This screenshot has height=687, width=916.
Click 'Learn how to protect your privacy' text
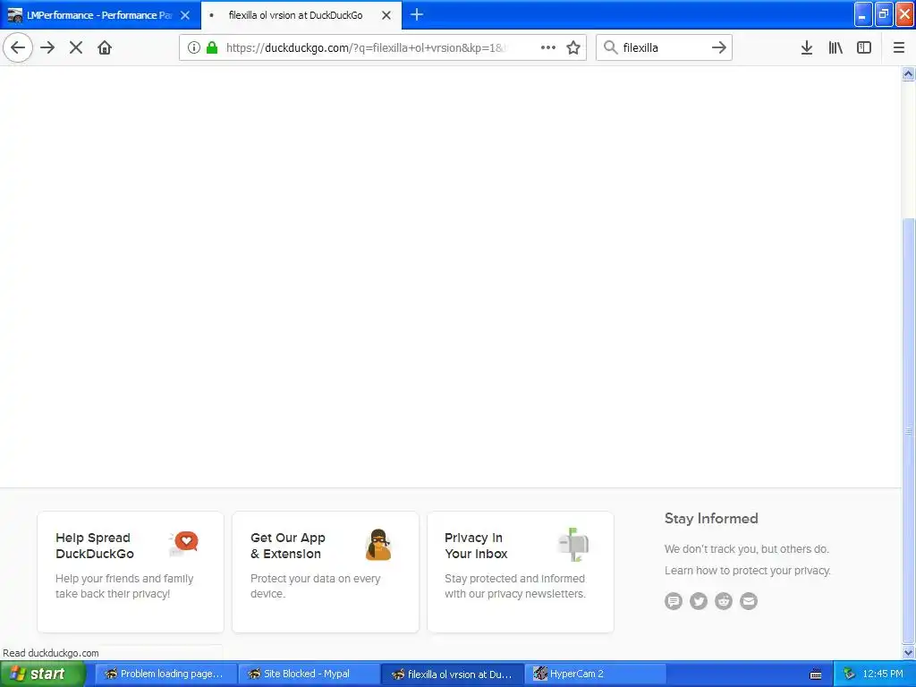(x=747, y=570)
